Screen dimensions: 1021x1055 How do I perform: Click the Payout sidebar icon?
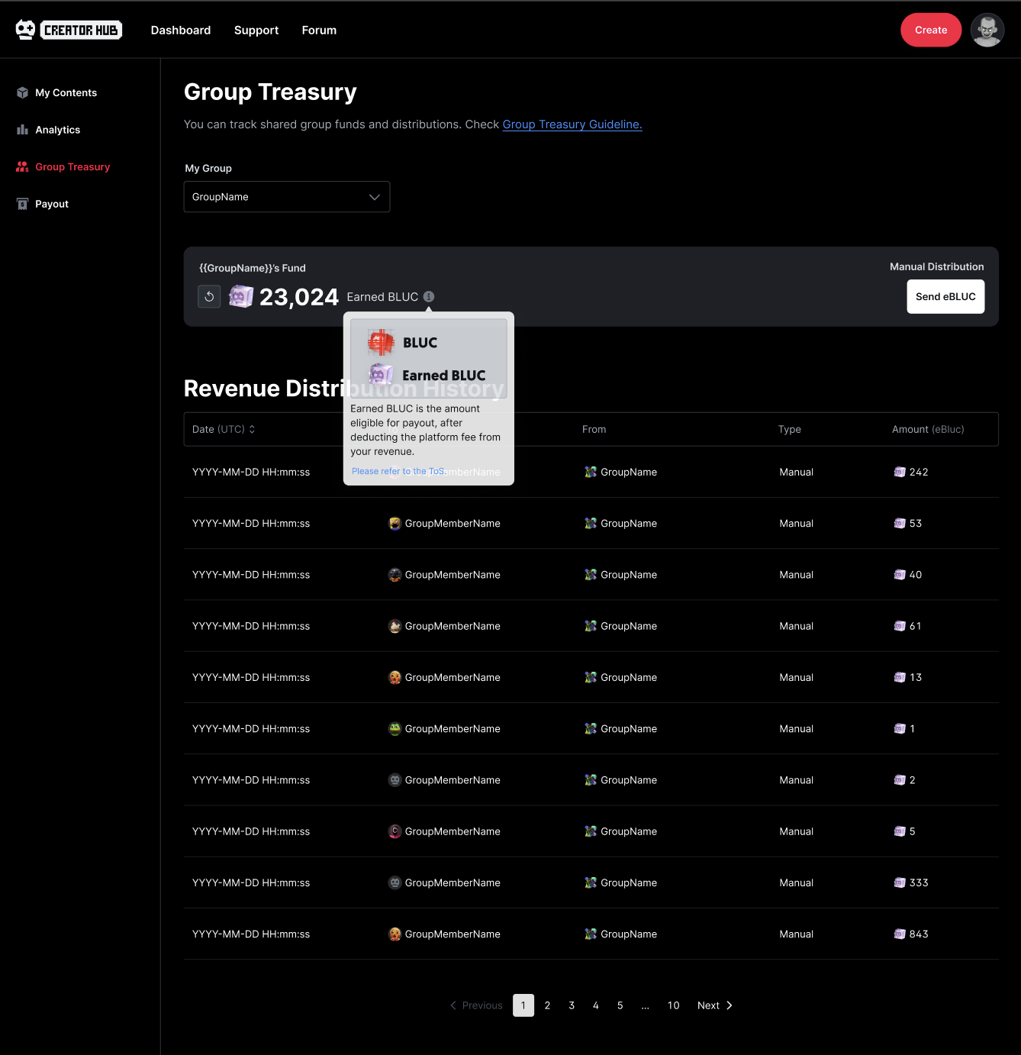[x=22, y=204]
